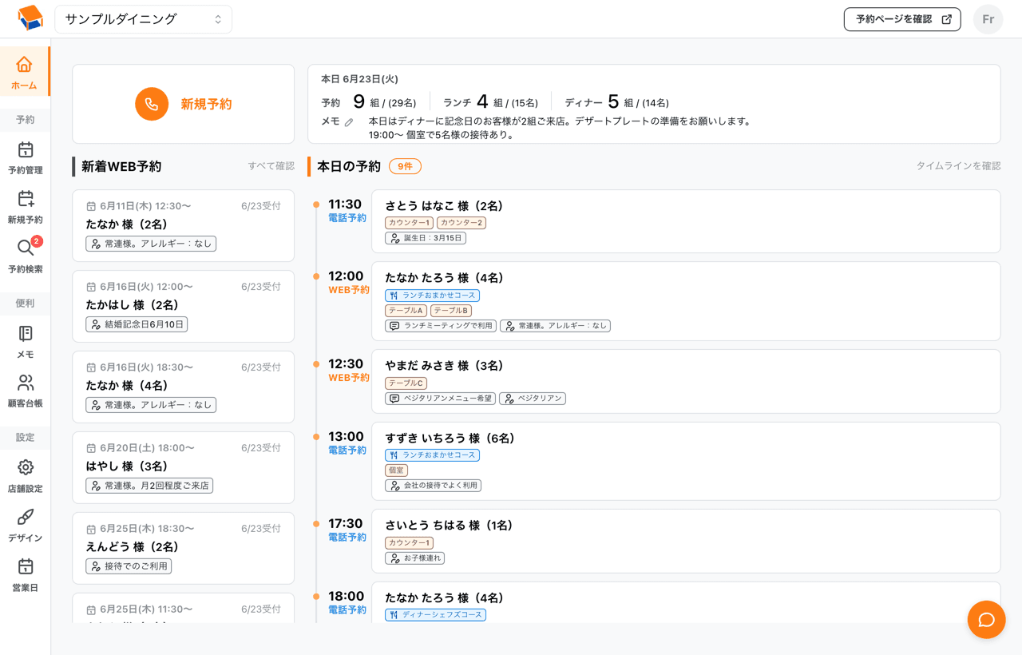Open ホーム in the sidebar
This screenshot has width=1022, height=655.
(24, 71)
